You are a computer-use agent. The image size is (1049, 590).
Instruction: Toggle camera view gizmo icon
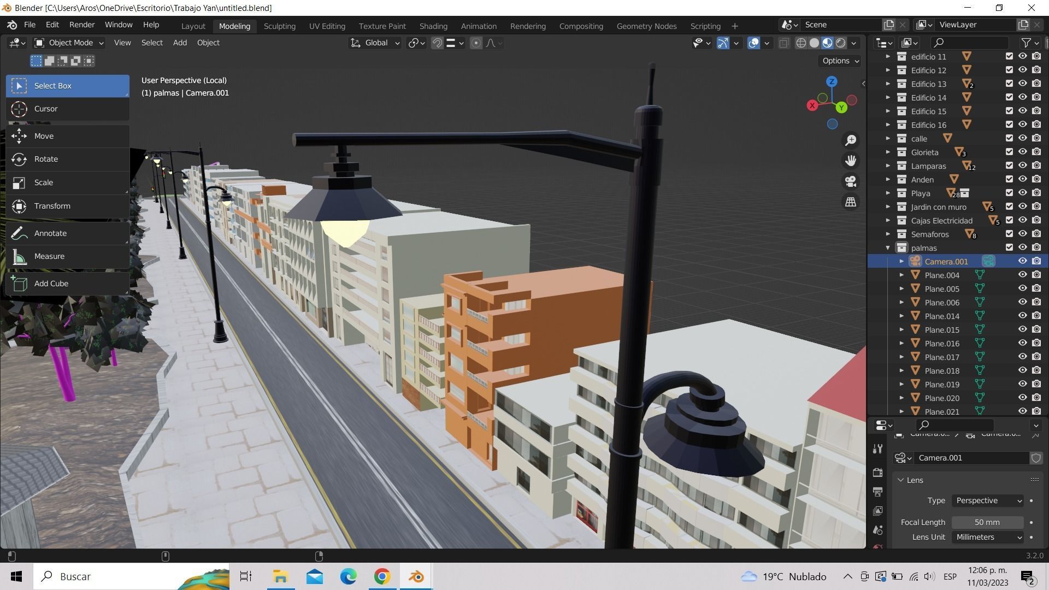(x=851, y=181)
